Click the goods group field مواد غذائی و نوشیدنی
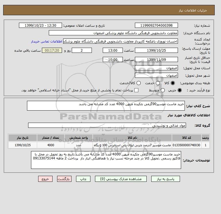This screenshot has width=221, height=214. (107, 125)
